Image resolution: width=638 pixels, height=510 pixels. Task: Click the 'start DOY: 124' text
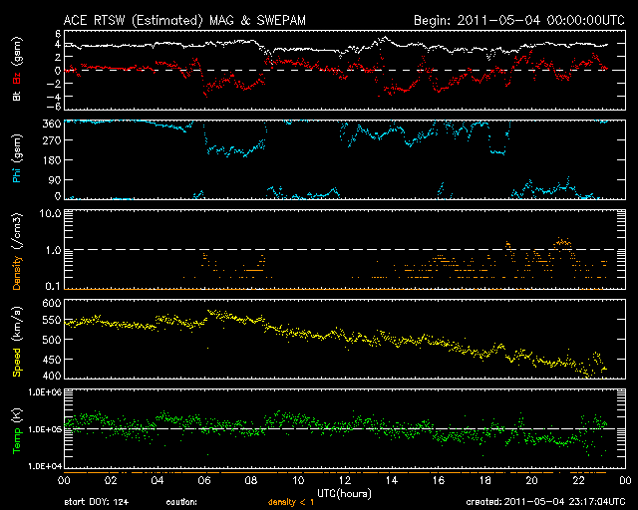coord(97,502)
